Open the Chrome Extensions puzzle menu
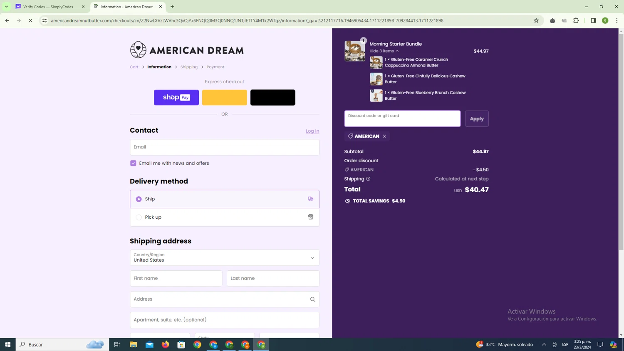 coord(576,20)
